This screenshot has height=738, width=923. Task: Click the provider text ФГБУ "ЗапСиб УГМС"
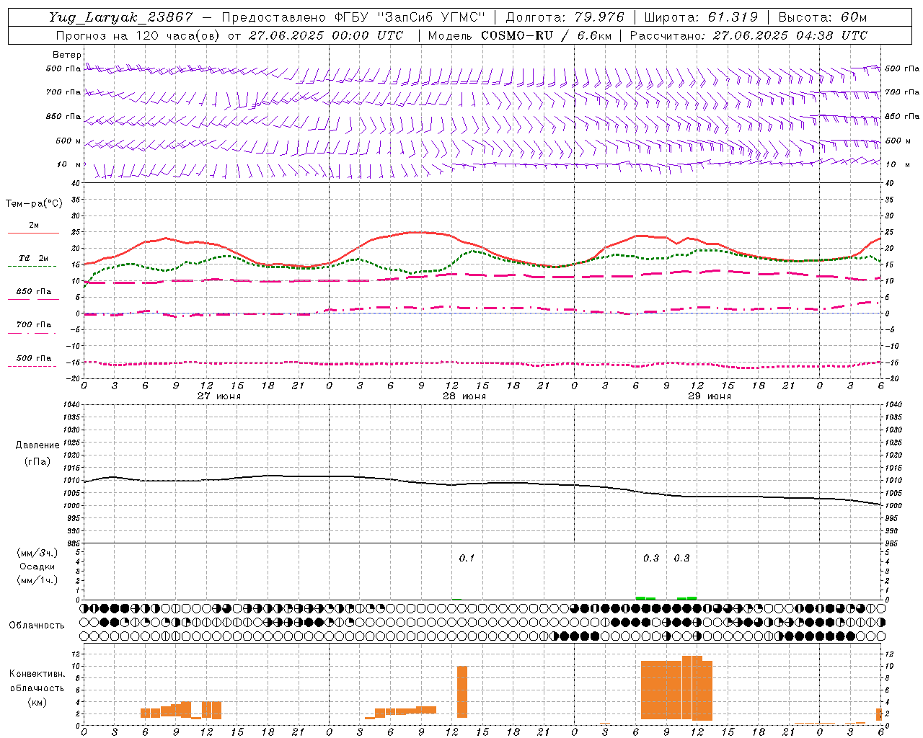click(x=410, y=17)
